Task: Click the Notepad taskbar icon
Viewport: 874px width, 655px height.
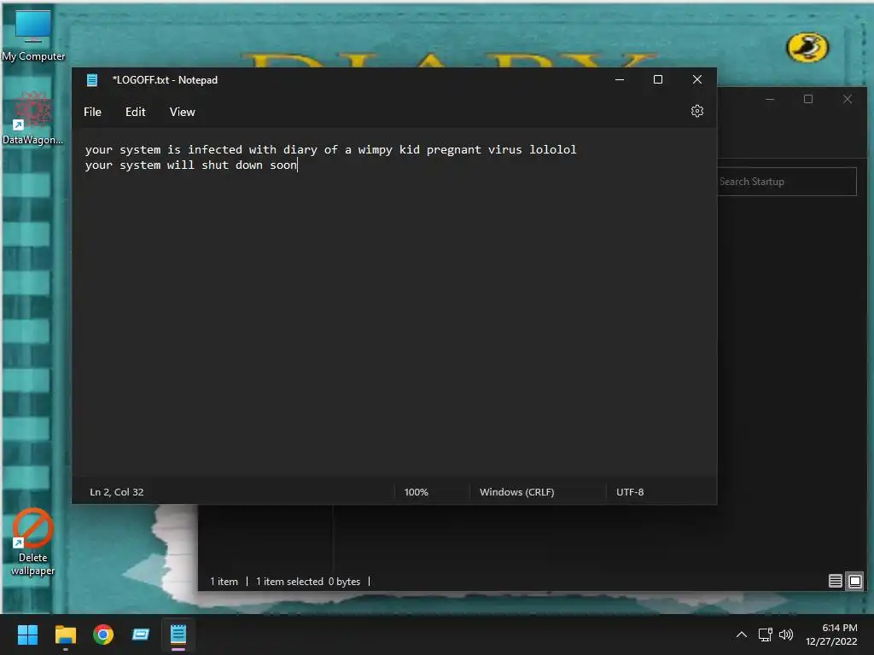Action: pos(178,635)
